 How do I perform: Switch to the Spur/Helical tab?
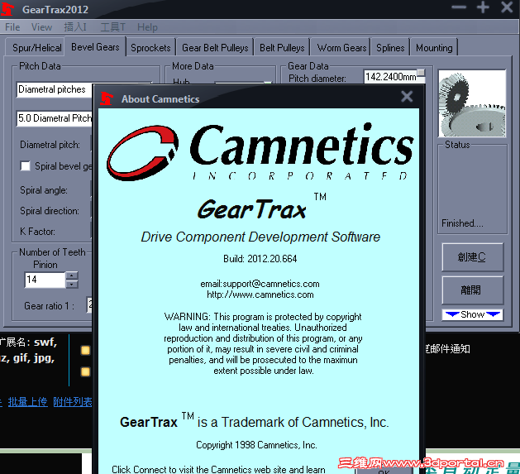(x=37, y=48)
